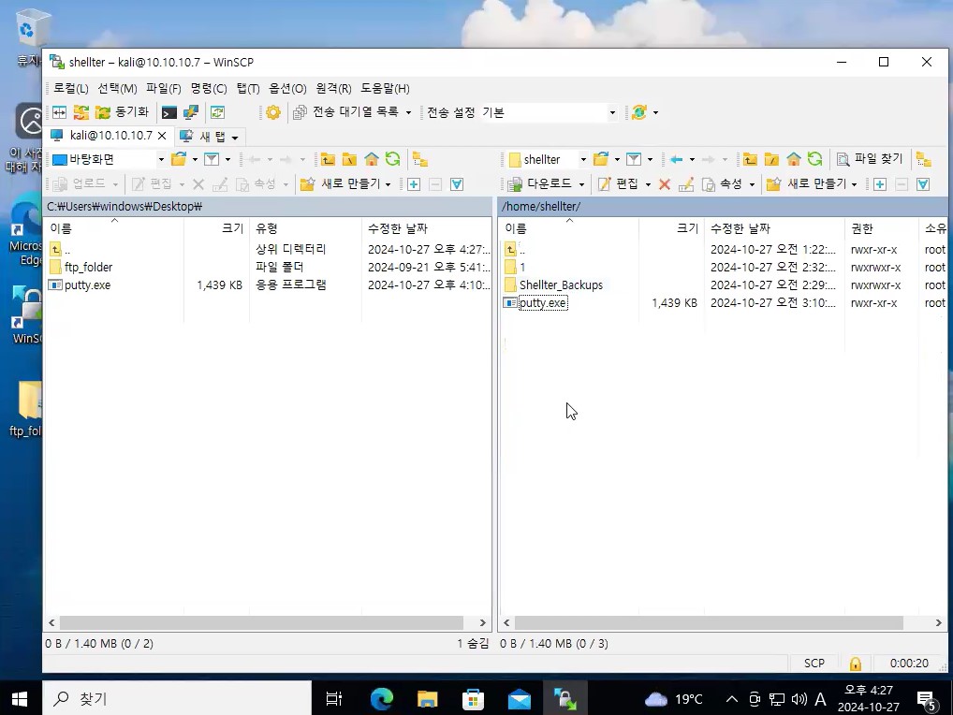This screenshot has height=715, width=953.
Task: Open the transfer queue (전송 대기열 목록) button
Action: 345,112
